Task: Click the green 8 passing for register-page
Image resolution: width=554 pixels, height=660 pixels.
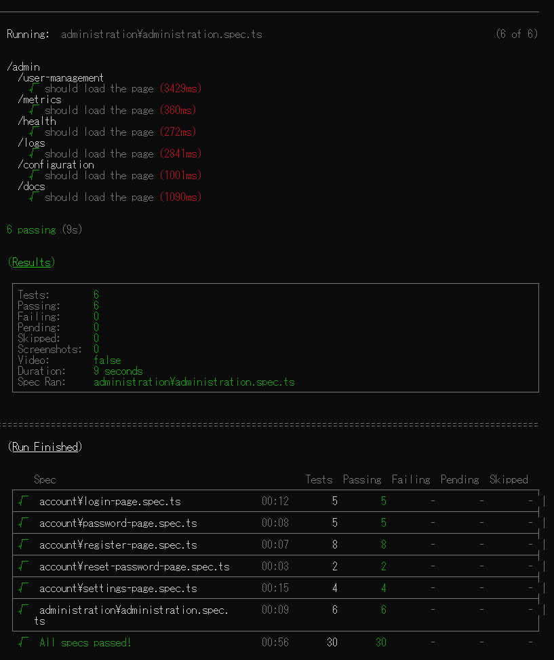Action: (384, 545)
